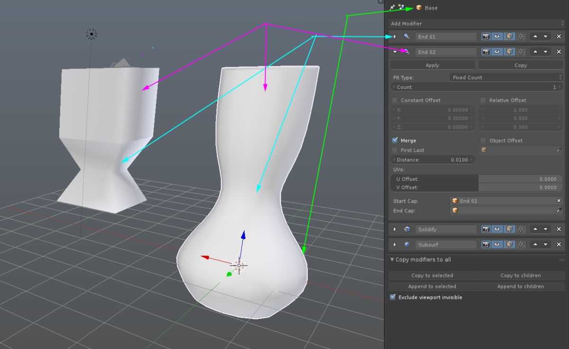Toggle edit mode display for End 02
The height and width of the screenshot is (349, 569).
click(509, 52)
